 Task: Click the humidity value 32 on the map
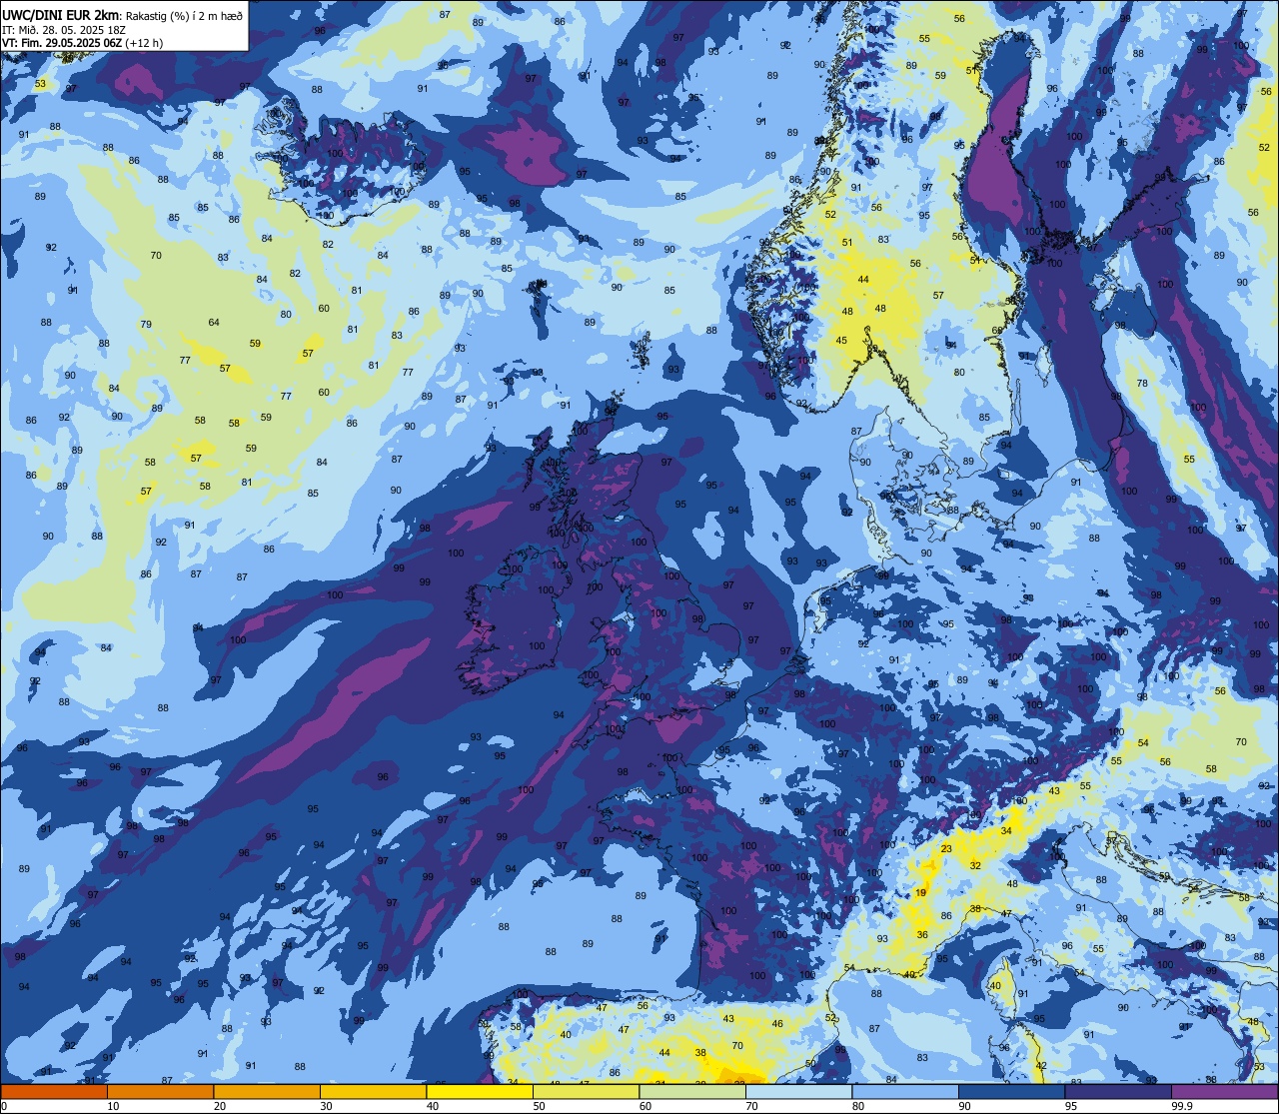[975, 865]
